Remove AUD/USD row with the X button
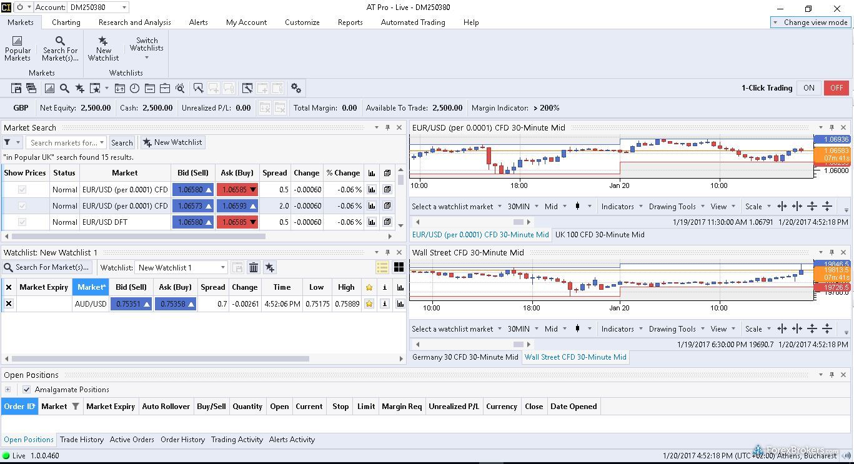The height and width of the screenshot is (464, 854). tap(9, 304)
